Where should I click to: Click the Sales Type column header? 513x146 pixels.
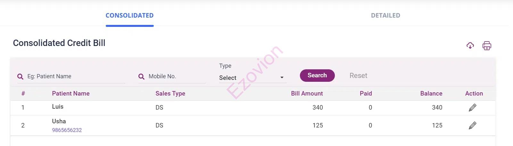coord(170,94)
